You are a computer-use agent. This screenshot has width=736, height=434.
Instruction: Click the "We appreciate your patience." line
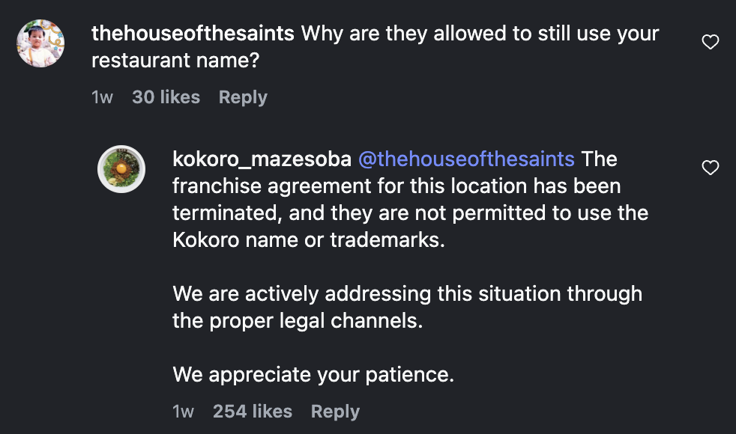point(313,374)
